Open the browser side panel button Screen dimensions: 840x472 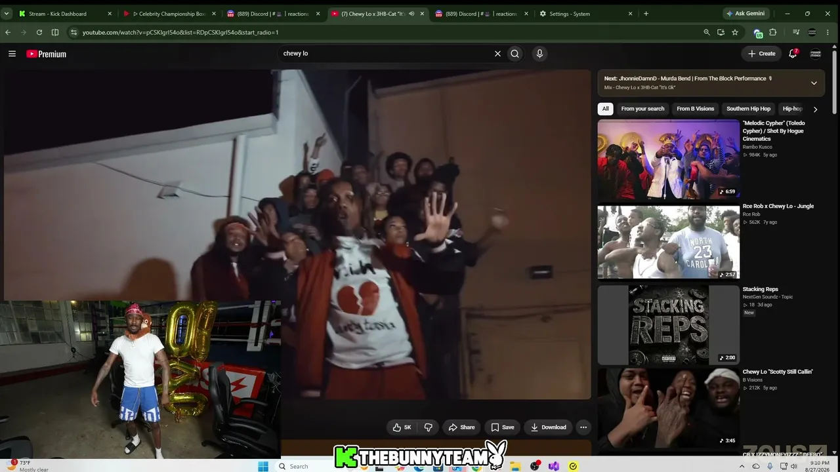pos(55,32)
